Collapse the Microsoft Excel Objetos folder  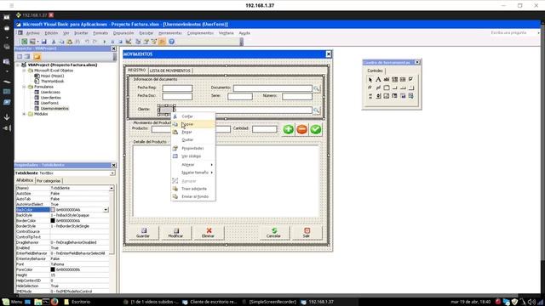click(25, 71)
